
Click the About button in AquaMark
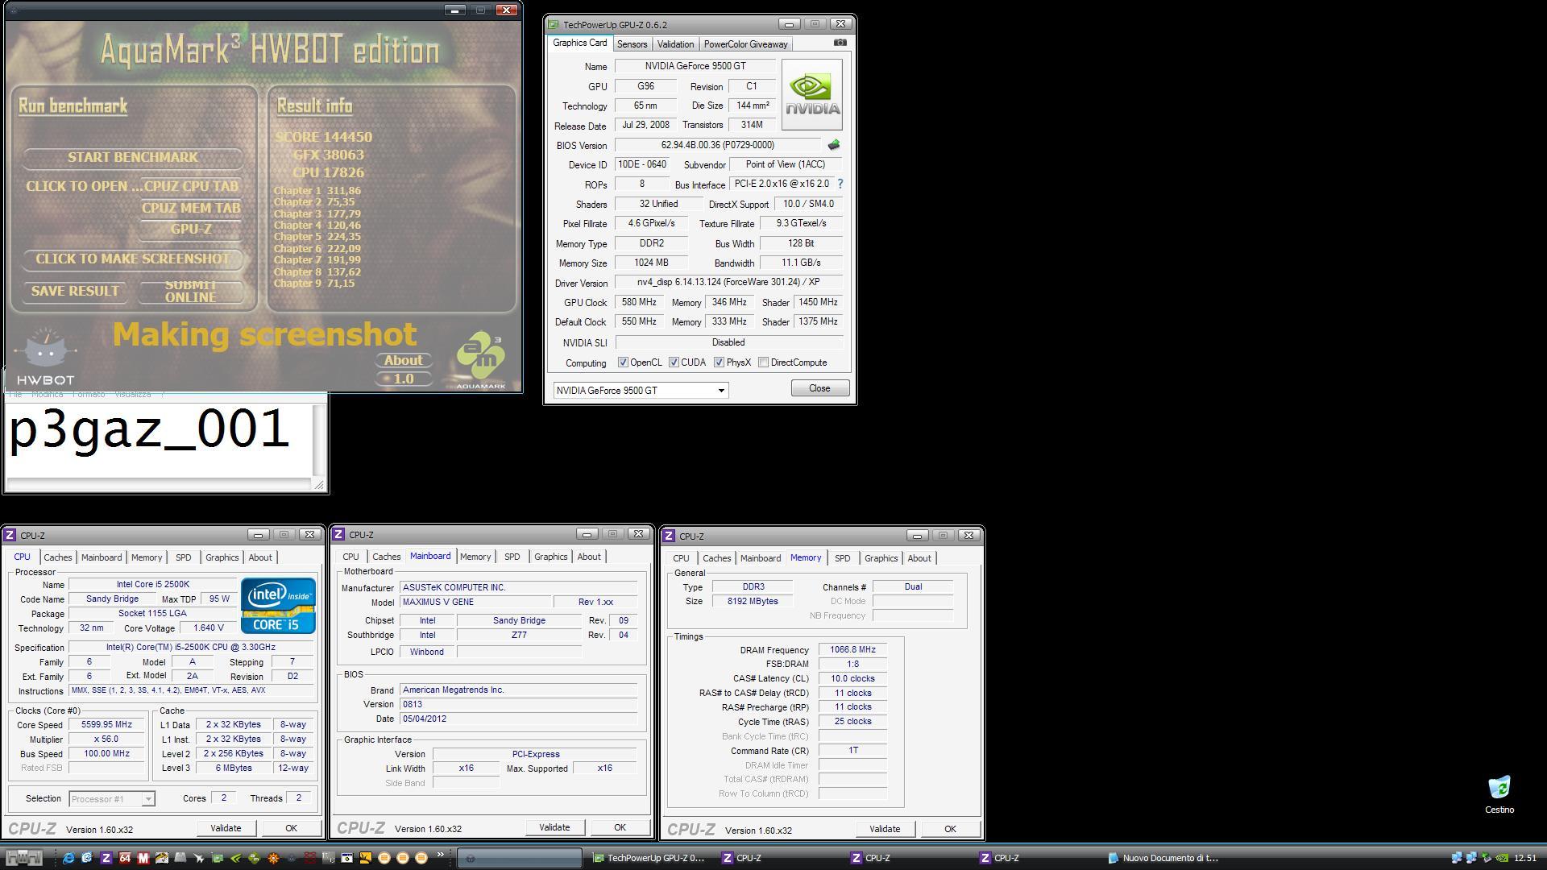[403, 360]
